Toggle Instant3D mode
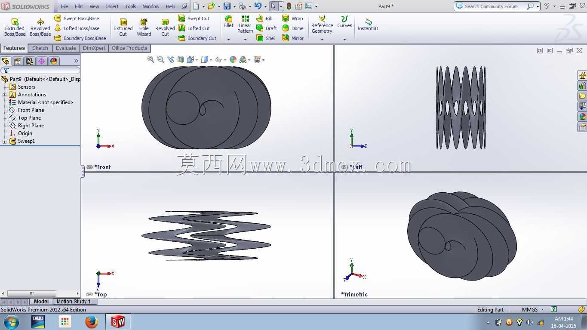The image size is (587, 330). pos(368,25)
